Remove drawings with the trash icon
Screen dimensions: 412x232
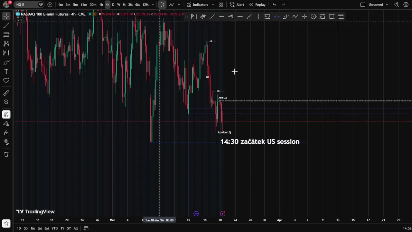(x=6, y=154)
